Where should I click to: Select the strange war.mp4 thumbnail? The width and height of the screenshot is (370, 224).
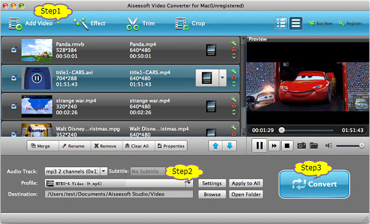(37, 107)
